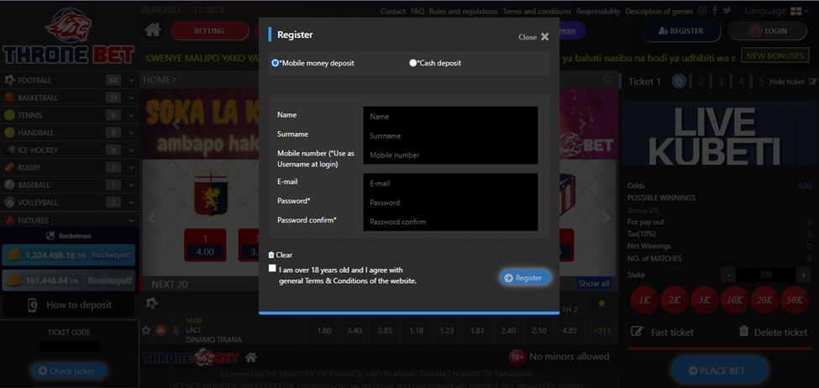Screen dimensions: 819x388
Task: Click the Ice-Hockey puck icon
Action: 9,149
